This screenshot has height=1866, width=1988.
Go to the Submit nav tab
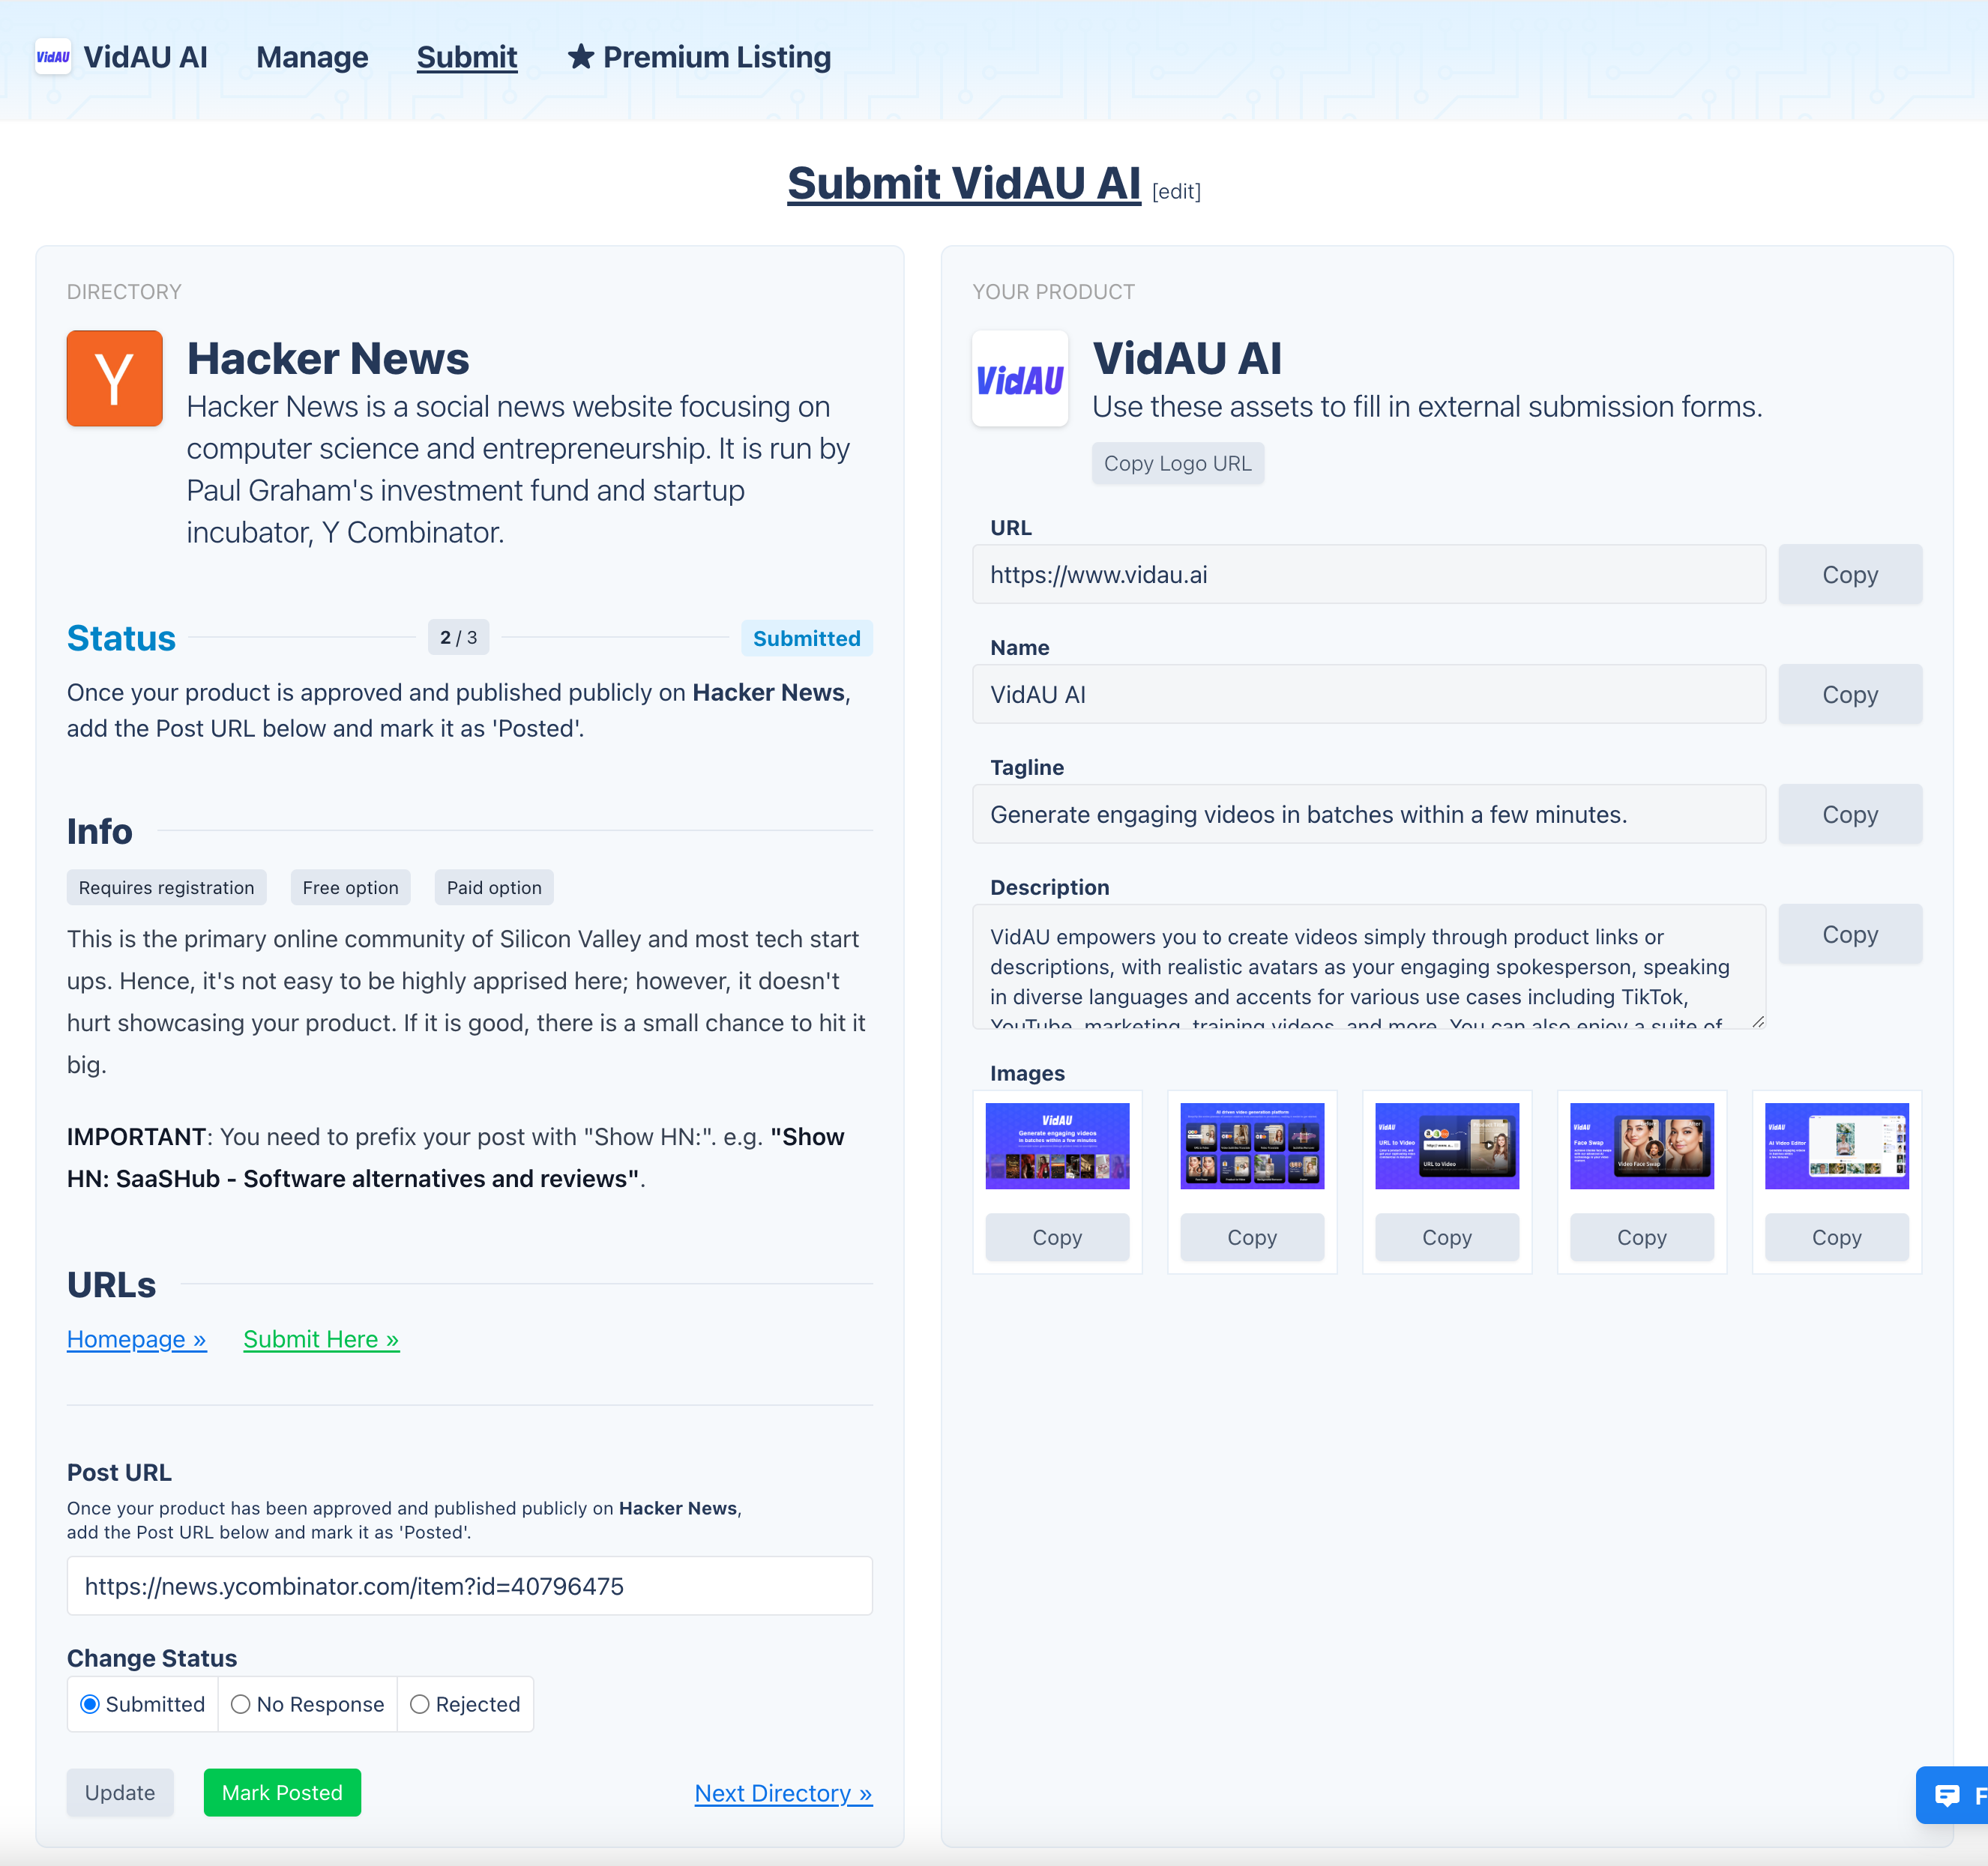(x=466, y=57)
